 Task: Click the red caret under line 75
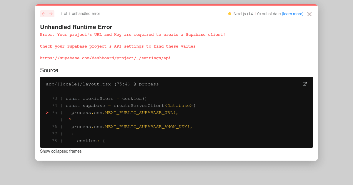point(70,119)
